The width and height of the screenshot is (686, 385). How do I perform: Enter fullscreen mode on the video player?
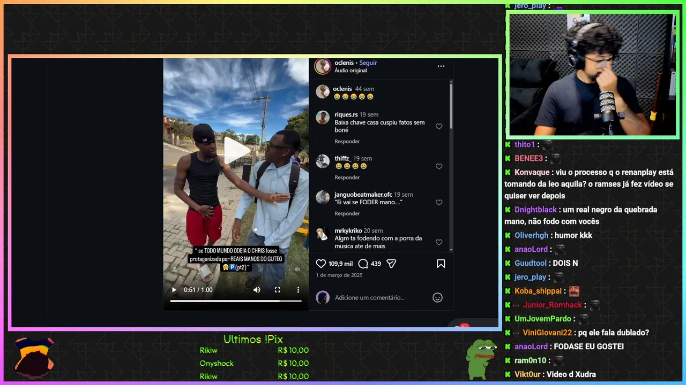pos(278,290)
